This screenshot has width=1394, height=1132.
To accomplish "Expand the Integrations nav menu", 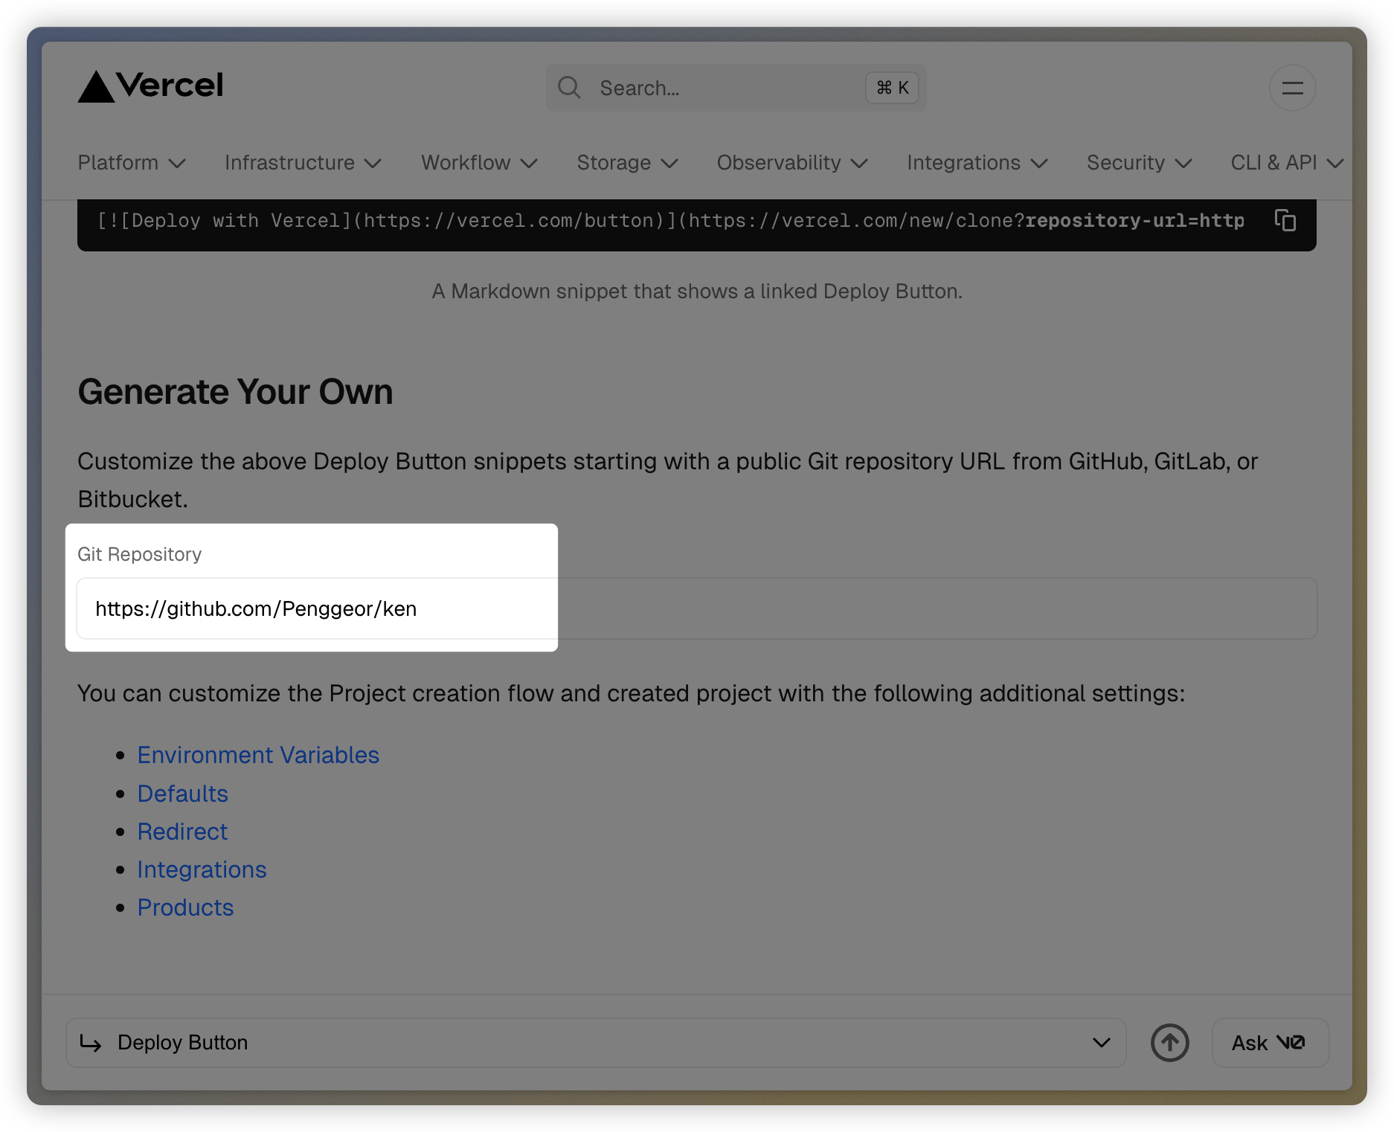I will [977, 163].
